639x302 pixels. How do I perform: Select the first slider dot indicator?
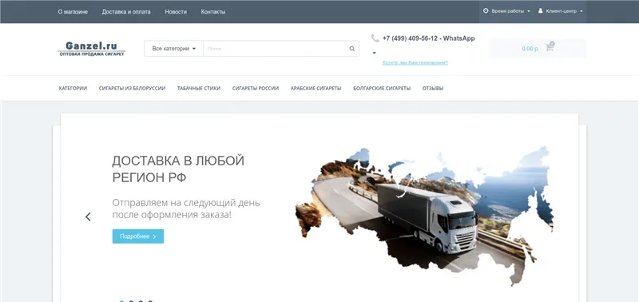pos(121,301)
